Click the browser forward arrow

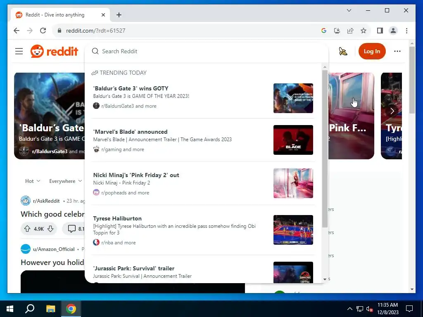tap(30, 31)
